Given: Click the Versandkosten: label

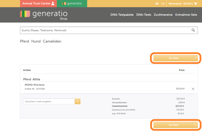Looking at the screenshot, I should [x=119, y=103].
